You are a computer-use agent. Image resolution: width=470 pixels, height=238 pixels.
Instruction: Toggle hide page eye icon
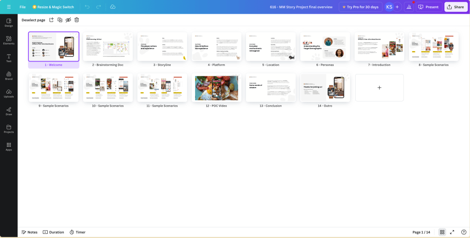pyautogui.click(x=68, y=20)
